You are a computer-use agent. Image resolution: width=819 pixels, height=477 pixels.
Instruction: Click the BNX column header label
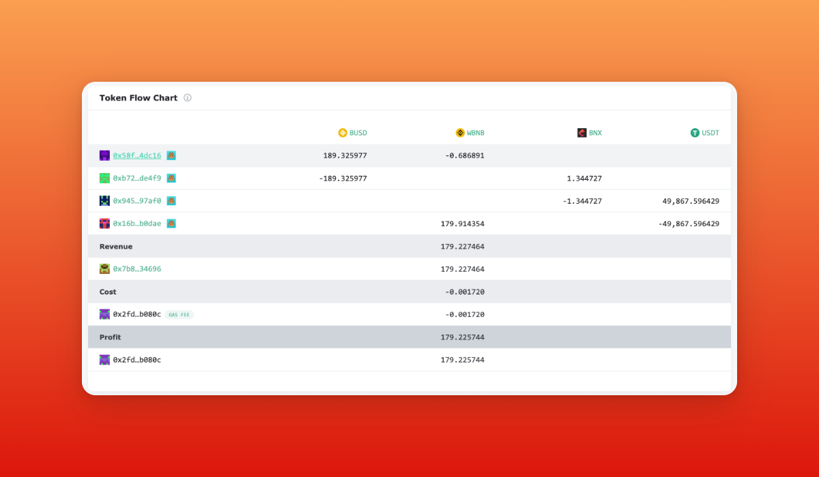pos(595,133)
